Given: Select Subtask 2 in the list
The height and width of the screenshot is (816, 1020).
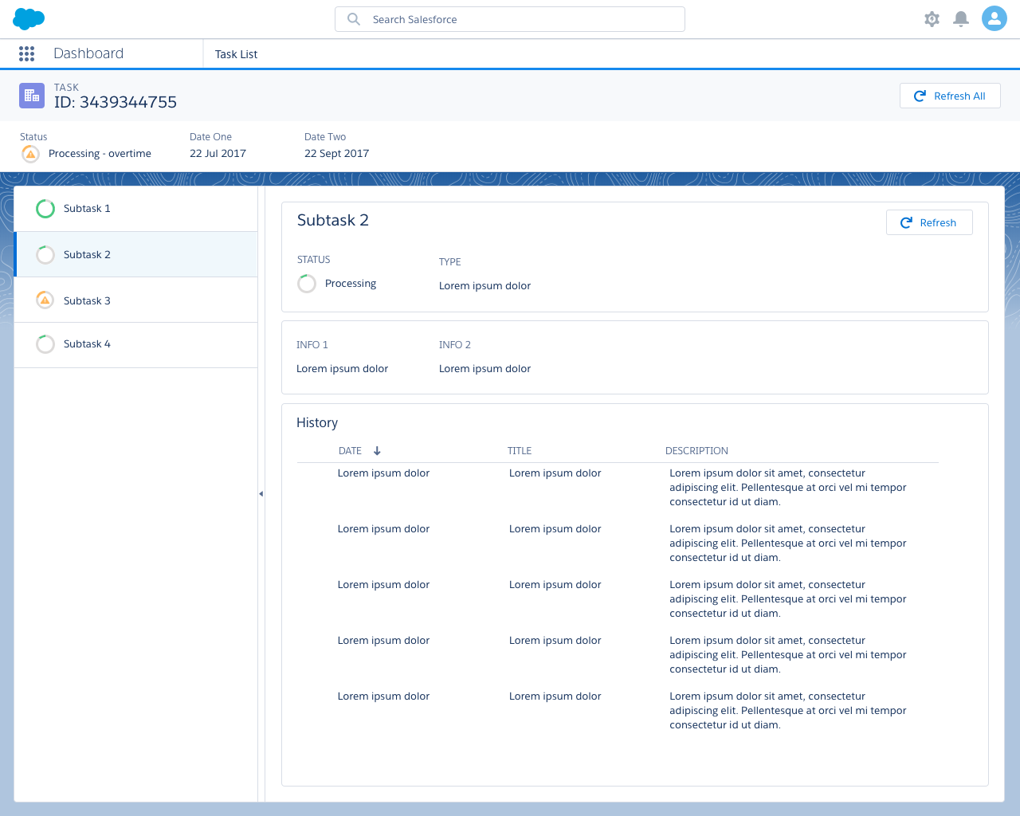Looking at the screenshot, I should (135, 254).
